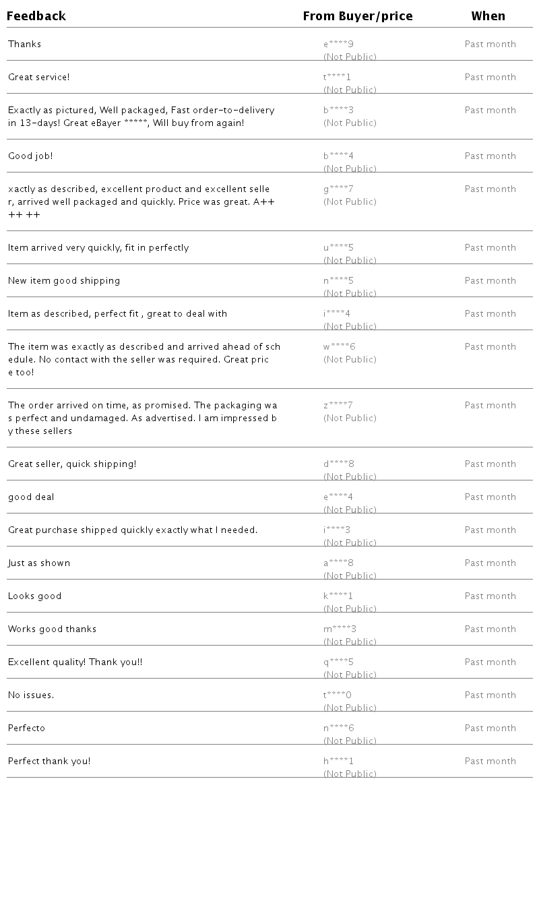
Task: Click the Feedback column header
Action: 36,16
